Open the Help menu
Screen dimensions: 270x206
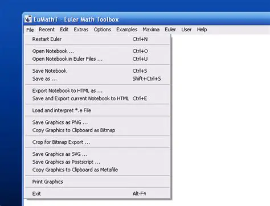click(202, 30)
